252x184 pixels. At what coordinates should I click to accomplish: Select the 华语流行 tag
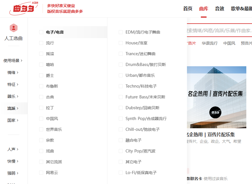[210, 43]
